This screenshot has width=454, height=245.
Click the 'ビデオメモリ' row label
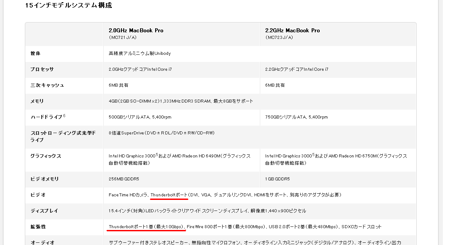tap(45, 179)
